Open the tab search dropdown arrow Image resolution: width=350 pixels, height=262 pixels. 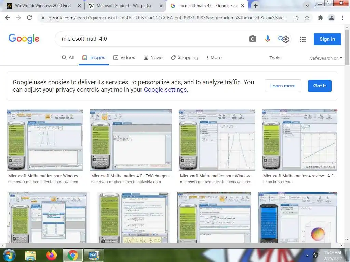pos(307,6)
